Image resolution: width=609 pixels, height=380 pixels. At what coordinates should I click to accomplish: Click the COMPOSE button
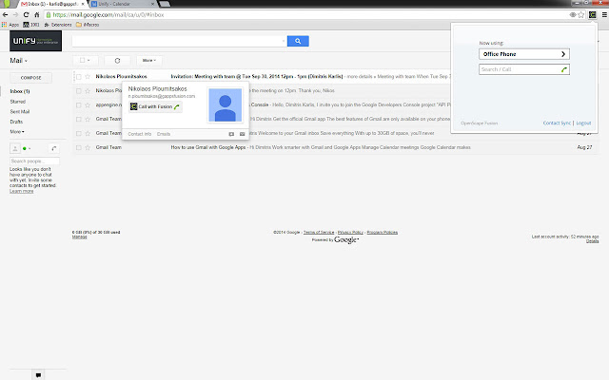[x=30, y=78]
